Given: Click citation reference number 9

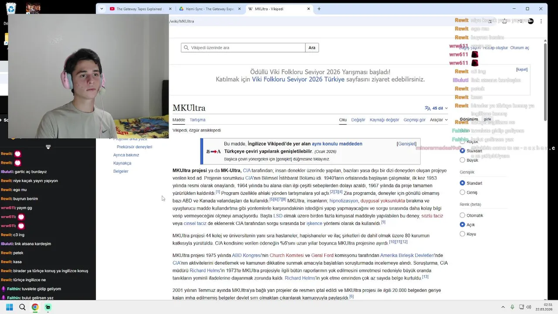Looking at the screenshot, I should click(x=383, y=222).
